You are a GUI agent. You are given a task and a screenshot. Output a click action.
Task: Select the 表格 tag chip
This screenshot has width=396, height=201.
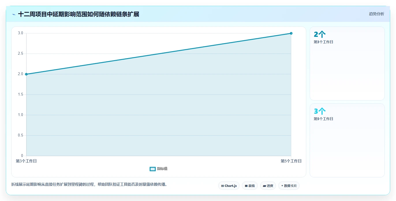click(250, 186)
